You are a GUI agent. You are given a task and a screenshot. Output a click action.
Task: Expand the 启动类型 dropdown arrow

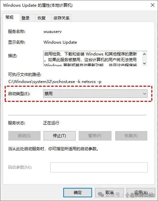[145, 94]
